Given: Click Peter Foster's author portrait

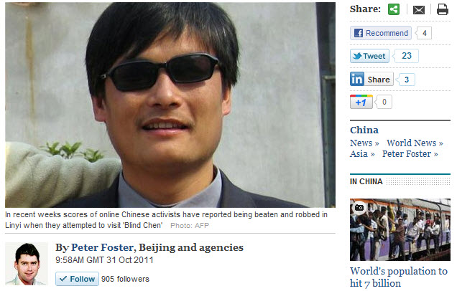Looking at the screenshot, I should (27, 264).
